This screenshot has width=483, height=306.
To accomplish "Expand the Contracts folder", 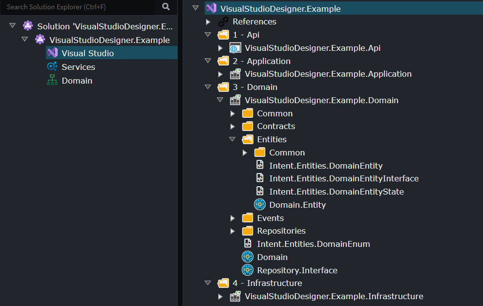I will tap(232, 127).
